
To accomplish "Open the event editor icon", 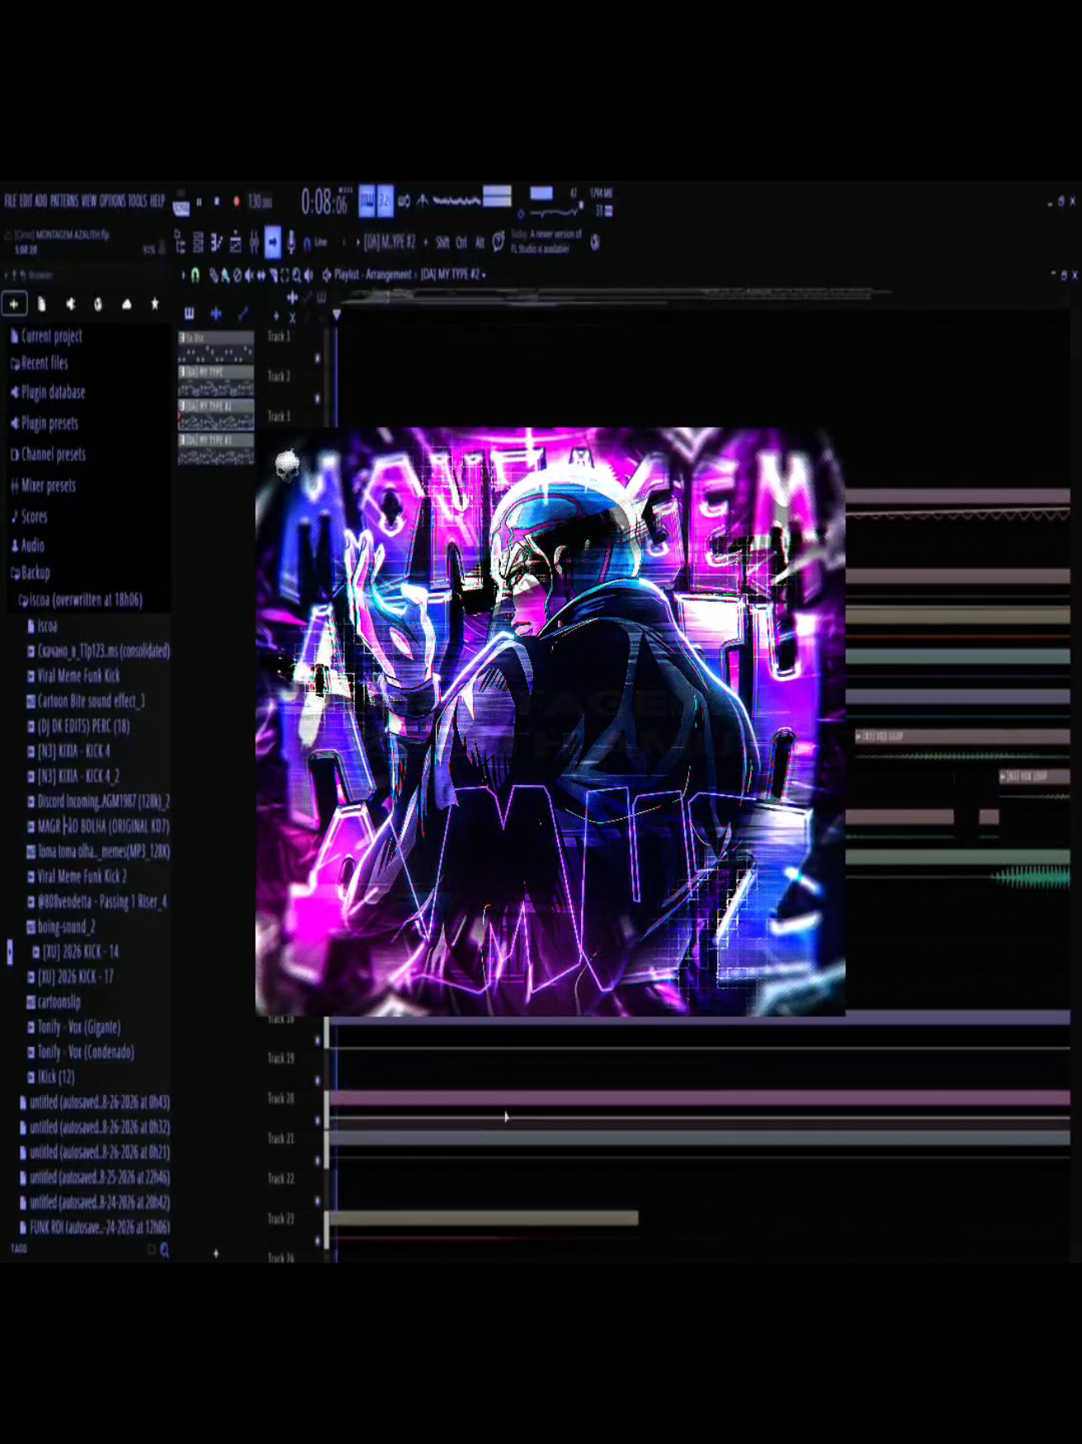I will (236, 242).
